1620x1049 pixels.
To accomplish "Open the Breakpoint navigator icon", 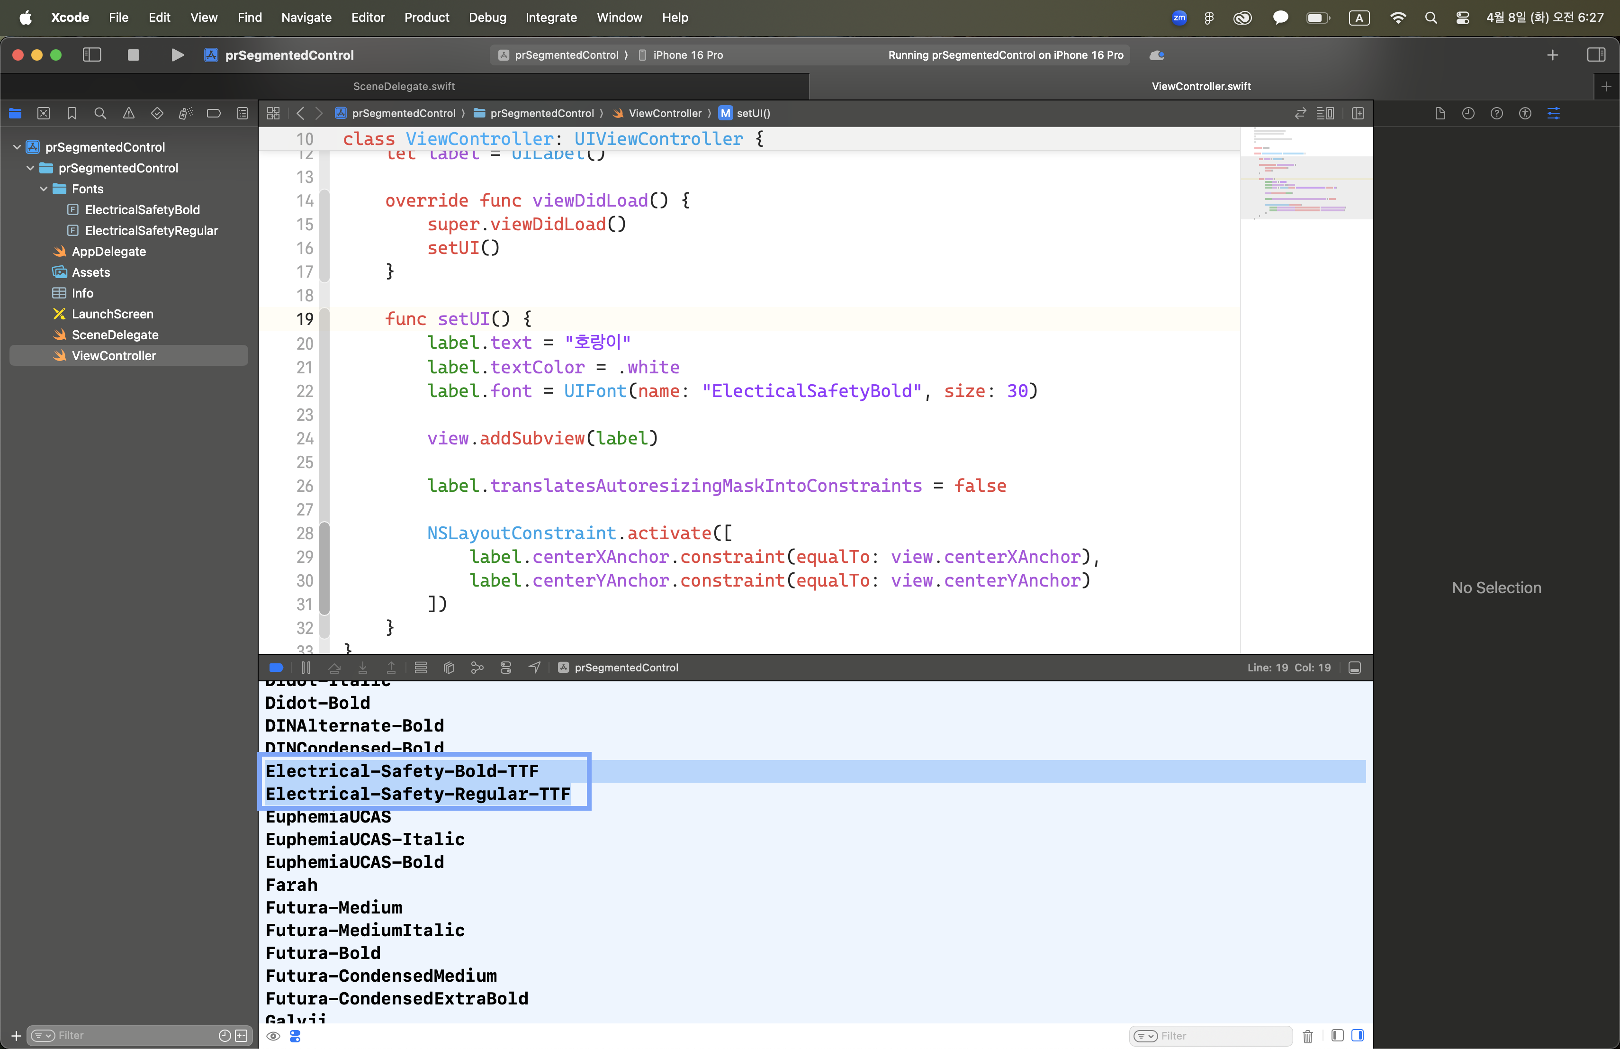I will coord(214,113).
